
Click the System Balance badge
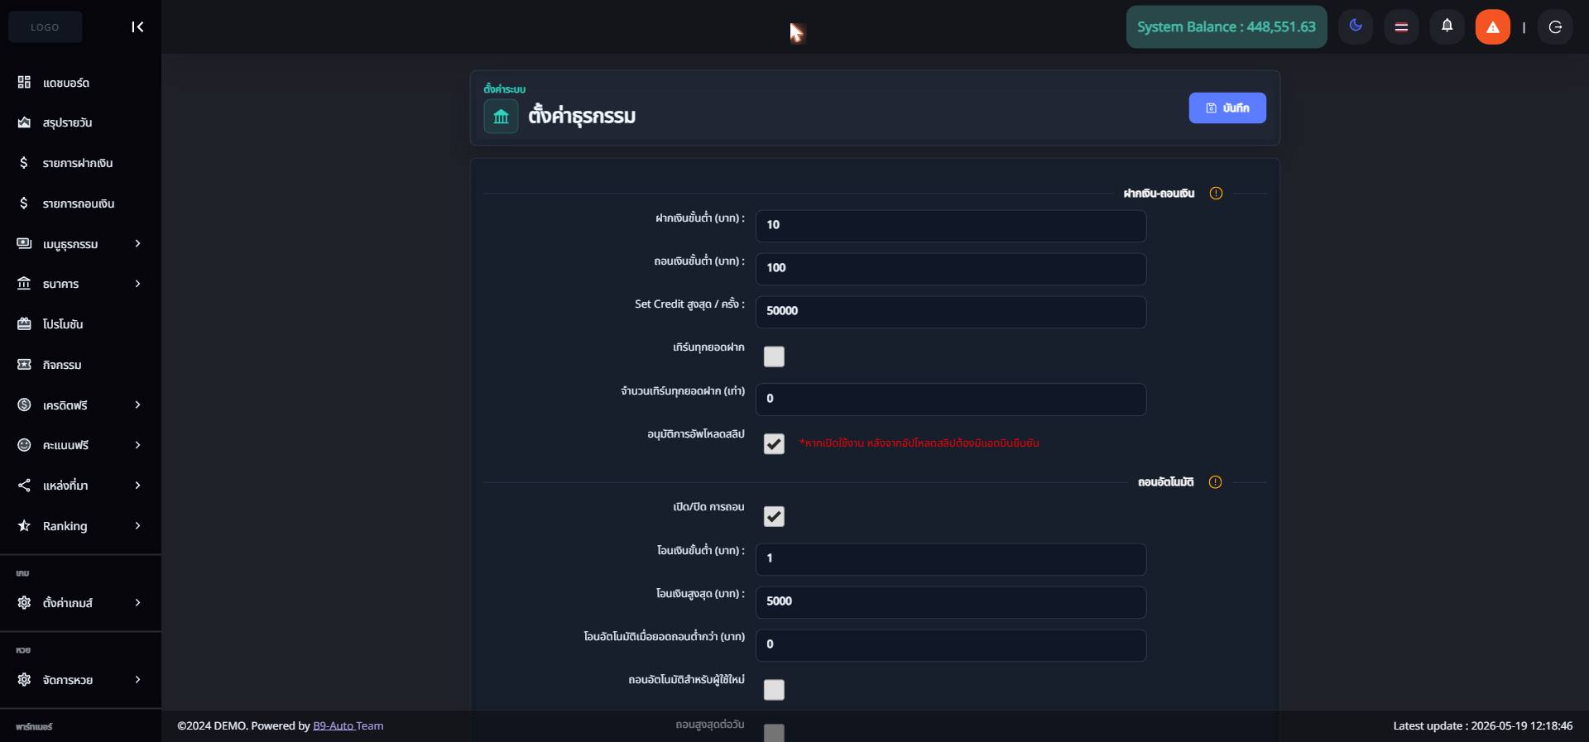pos(1227,27)
